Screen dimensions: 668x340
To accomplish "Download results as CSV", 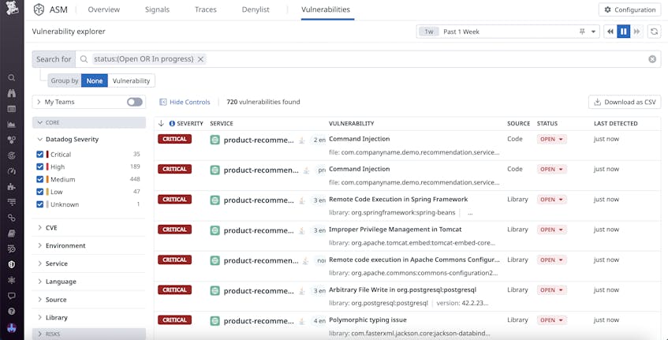I will pos(625,103).
